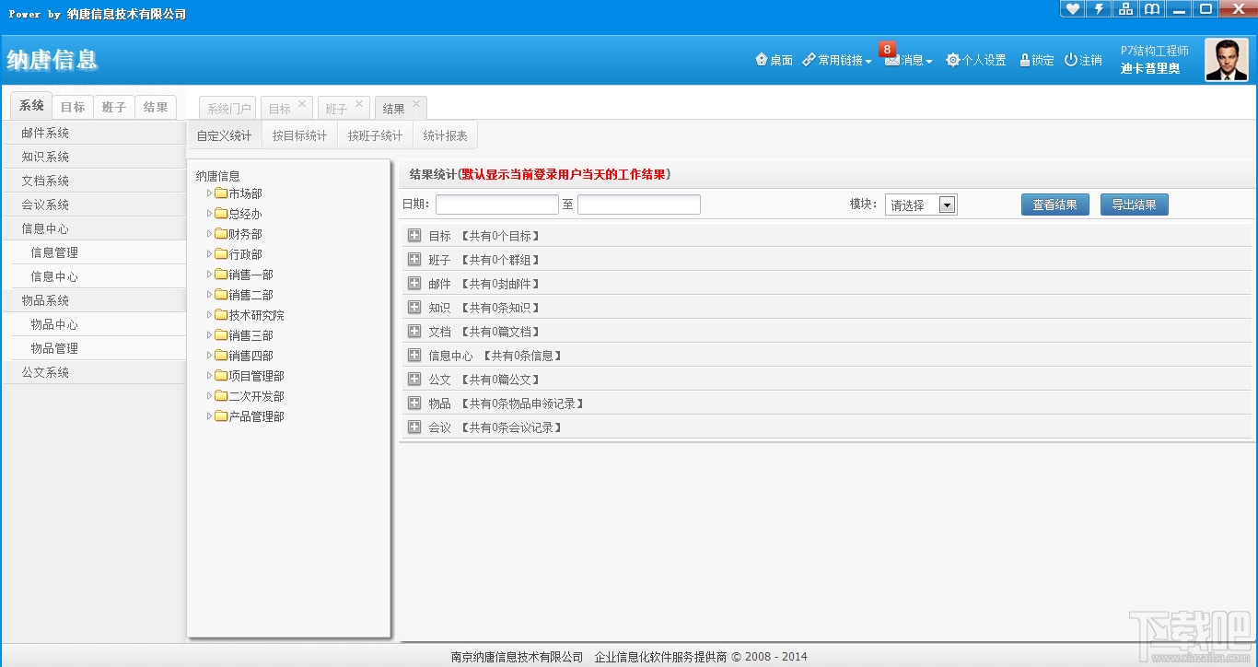Open 公文系统 in the sidebar
This screenshot has width=1258, height=667.
(94, 373)
